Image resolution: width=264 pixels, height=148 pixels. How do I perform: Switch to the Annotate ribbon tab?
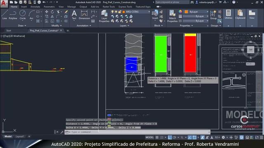[35, 7]
